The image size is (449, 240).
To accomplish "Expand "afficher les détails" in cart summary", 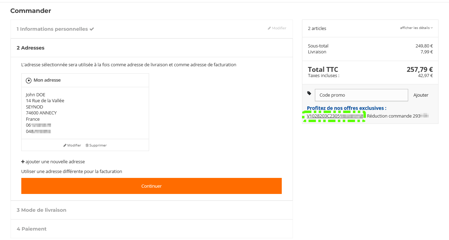I will (416, 28).
